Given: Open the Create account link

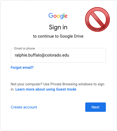Looking at the screenshot, I should point(24,107).
